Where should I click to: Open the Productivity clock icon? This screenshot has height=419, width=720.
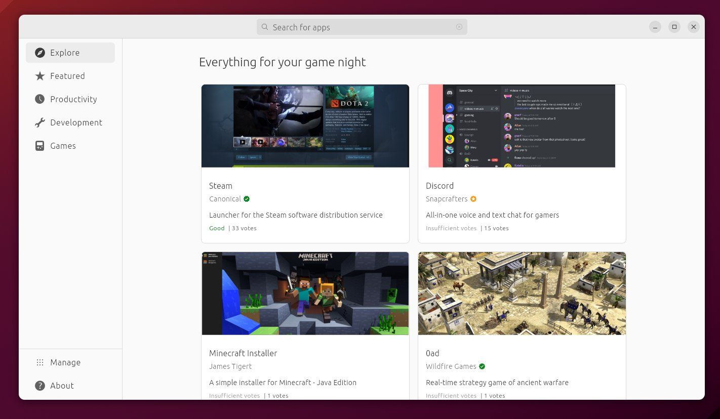click(x=39, y=99)
